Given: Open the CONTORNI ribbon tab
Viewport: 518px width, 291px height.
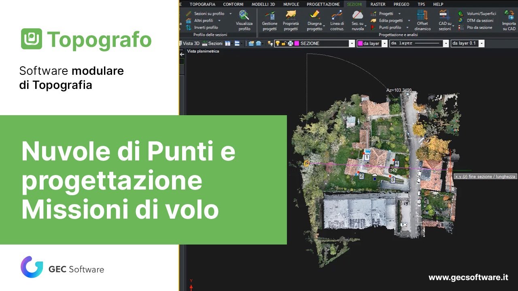Looking at the screenshot, I should [x=233, y=4].
